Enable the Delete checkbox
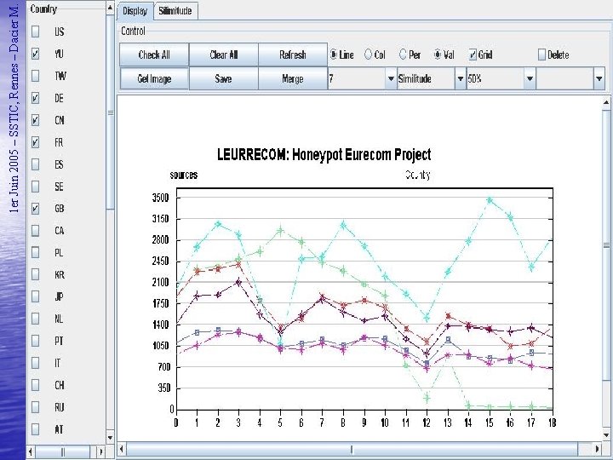The image size is (613, 460). pyautogui.click(x=541, y=55)
